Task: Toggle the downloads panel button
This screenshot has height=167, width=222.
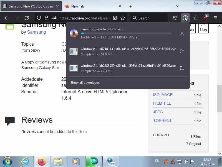Action: pyautogui.click(x=185, y=18)
